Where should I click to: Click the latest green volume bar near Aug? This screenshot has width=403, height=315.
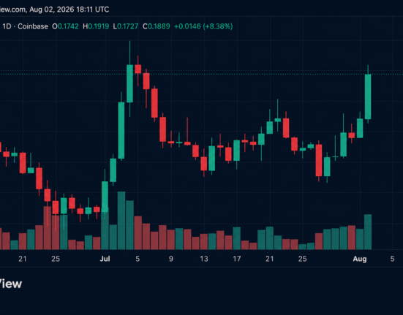click(368, 232)
